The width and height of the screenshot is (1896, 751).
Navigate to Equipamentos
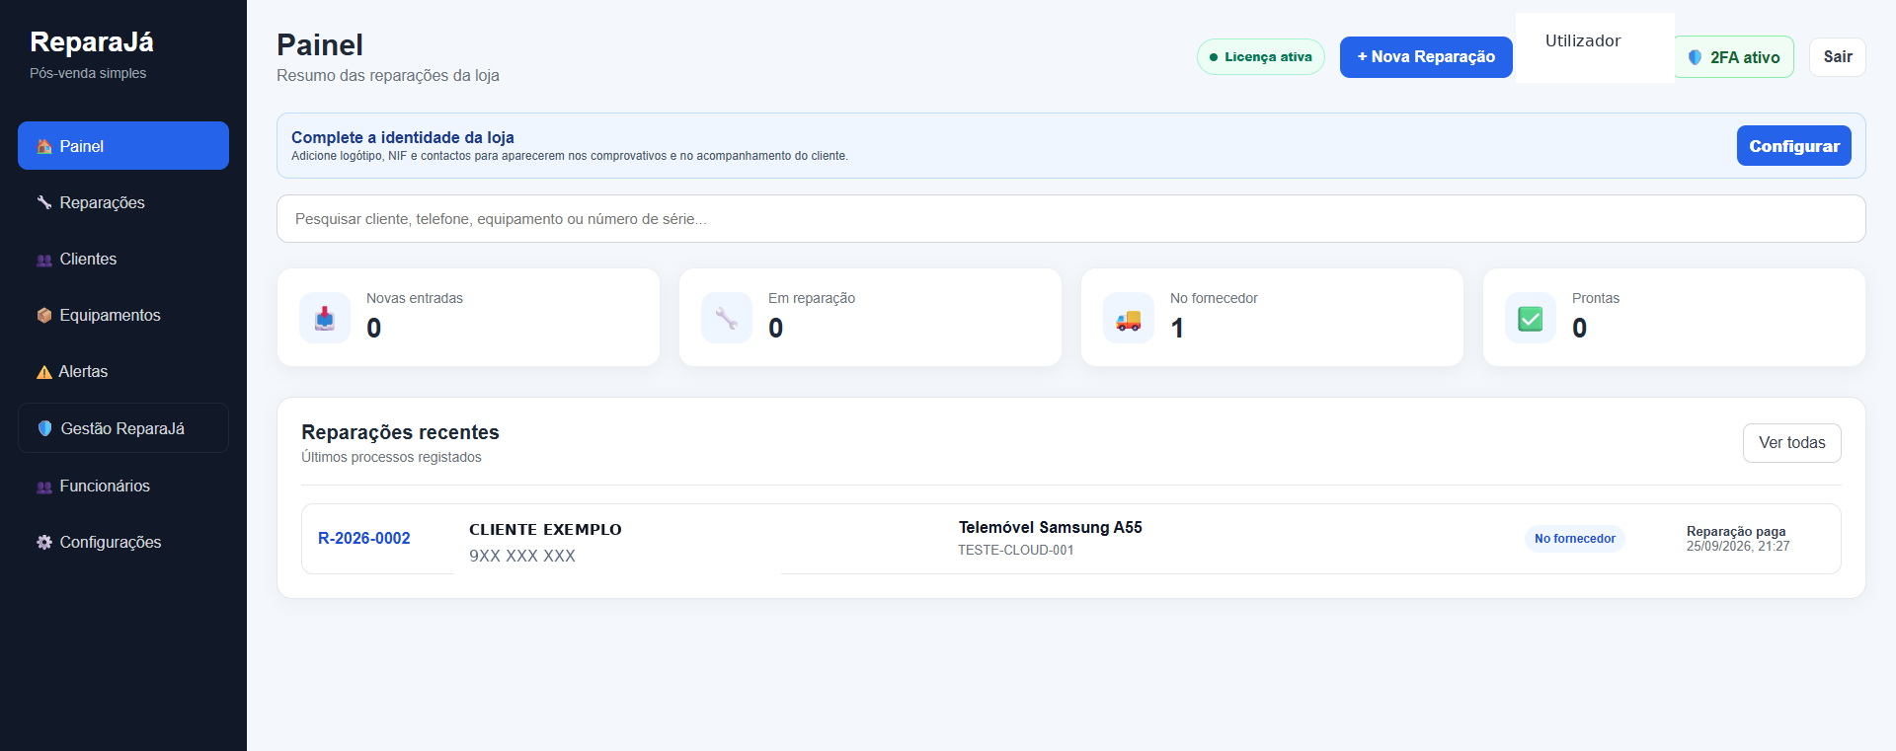pos(123,315)
